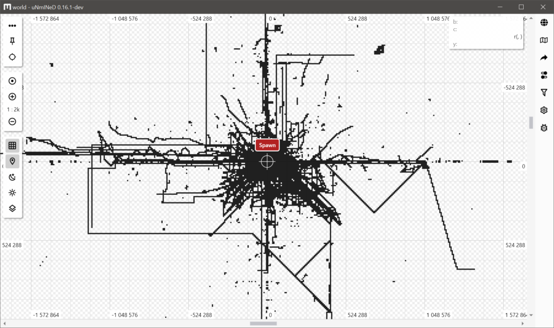The width and height of the screenshot is (554, 328).
Task: Open the funnel filter panel
Action: tap(544, 93)
